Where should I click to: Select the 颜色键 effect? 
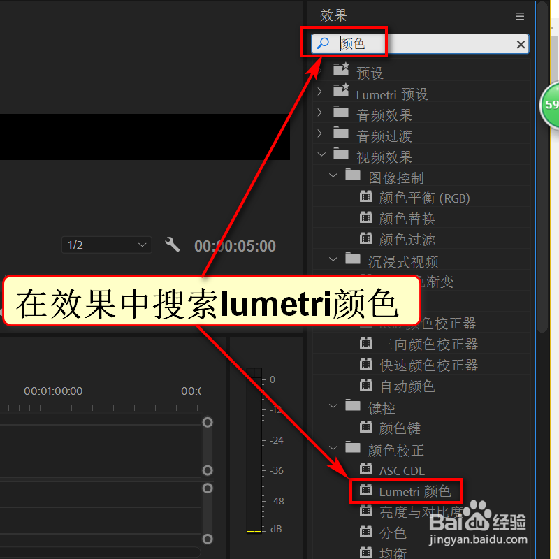(400, 428)
